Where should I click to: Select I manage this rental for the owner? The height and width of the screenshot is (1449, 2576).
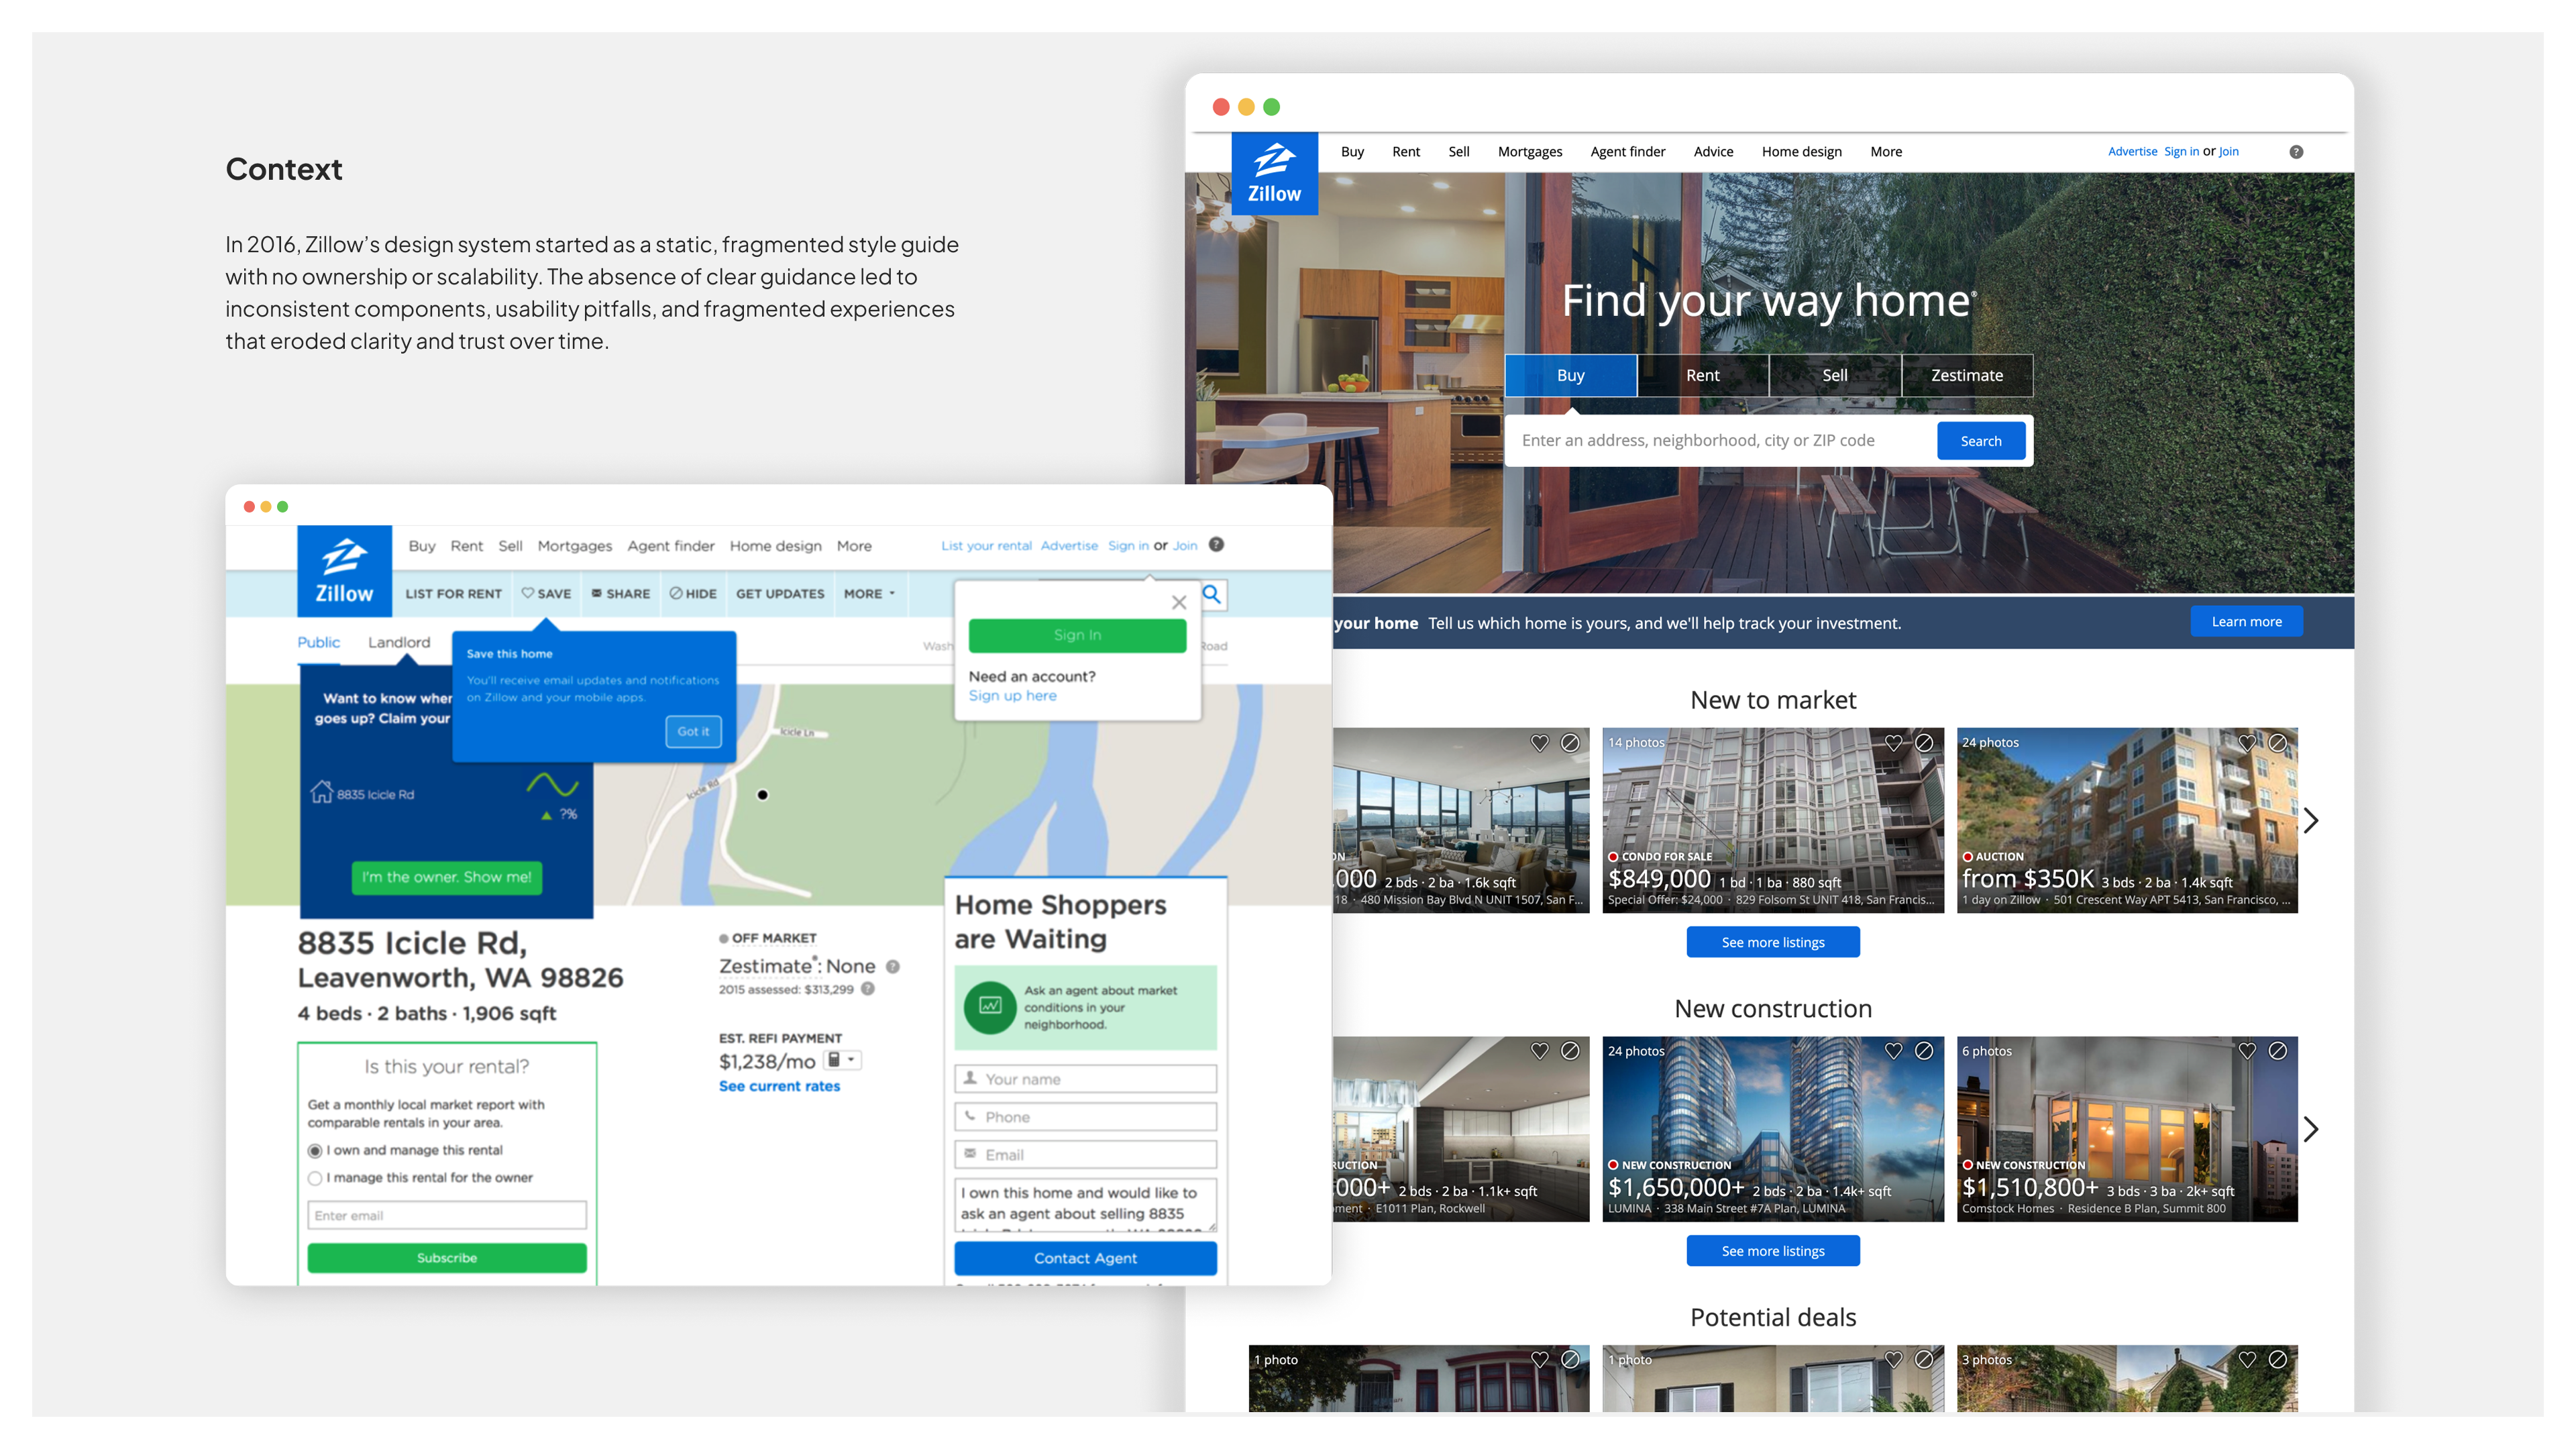[x=315, y=1178]
